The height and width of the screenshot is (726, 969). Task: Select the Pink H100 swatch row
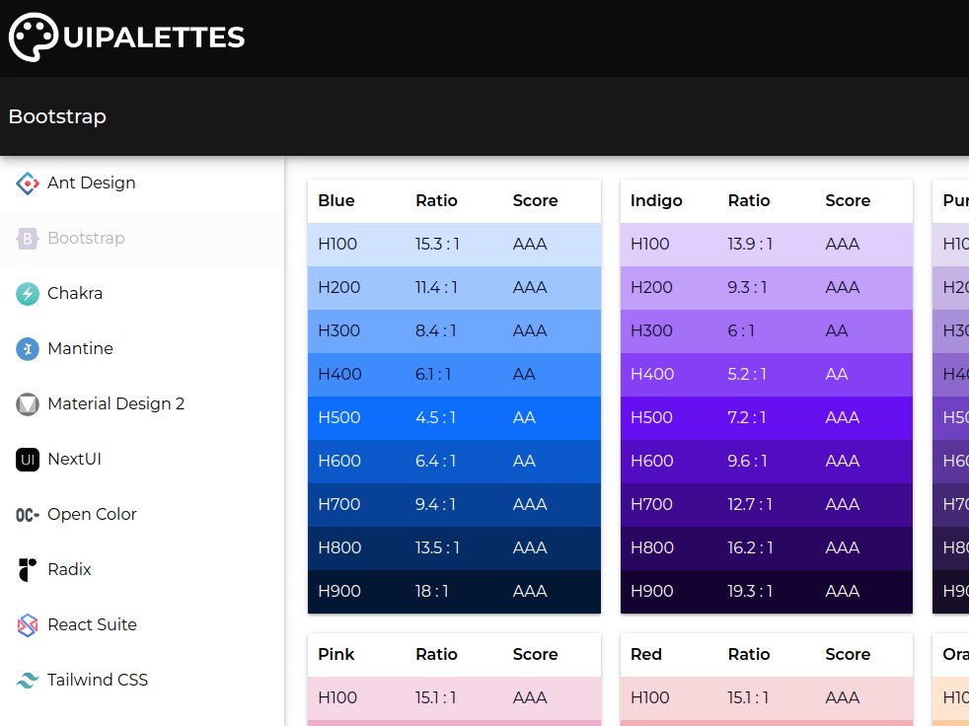coord(454,698)
